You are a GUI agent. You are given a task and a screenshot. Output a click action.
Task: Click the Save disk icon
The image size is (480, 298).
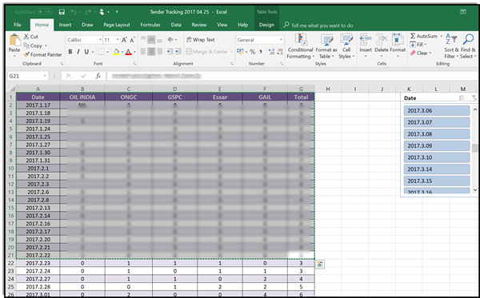point(62,12)
